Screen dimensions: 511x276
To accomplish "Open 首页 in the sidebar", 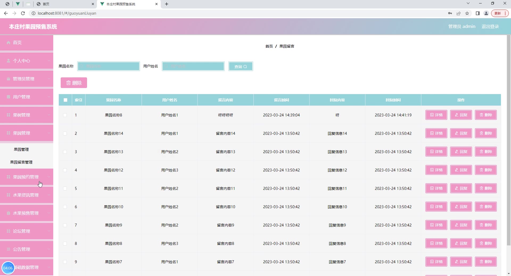I will point(27,43).
